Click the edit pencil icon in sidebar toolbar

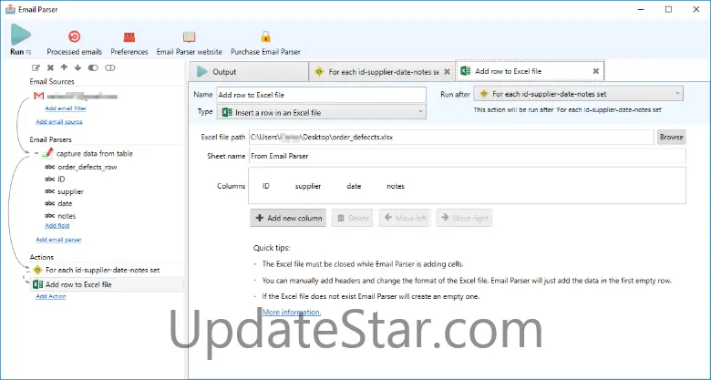coord(36,68)
